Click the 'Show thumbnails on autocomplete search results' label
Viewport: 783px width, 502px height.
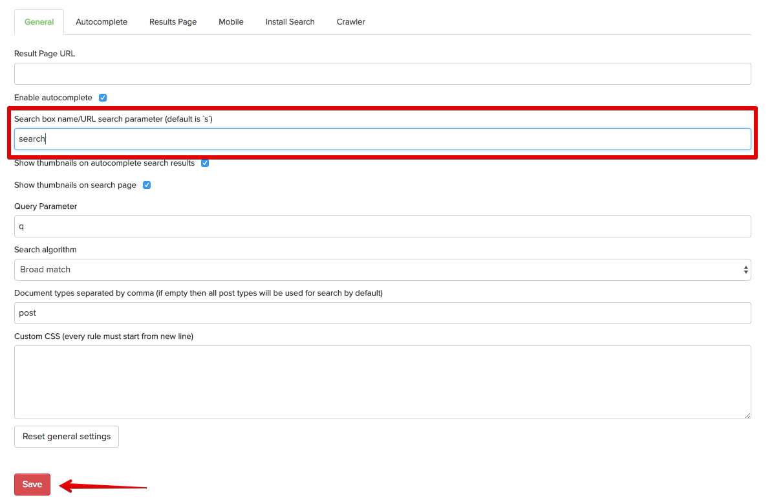pos(104,163)
